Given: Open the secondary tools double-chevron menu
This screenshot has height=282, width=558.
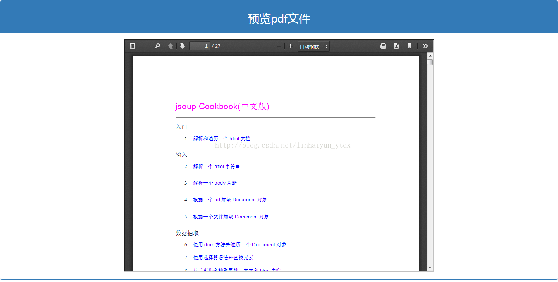Looking at the screenshot, I should 425,46.
